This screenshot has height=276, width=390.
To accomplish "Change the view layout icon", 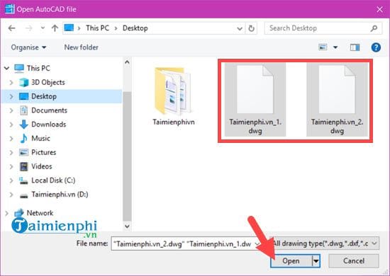I will 323,47.
